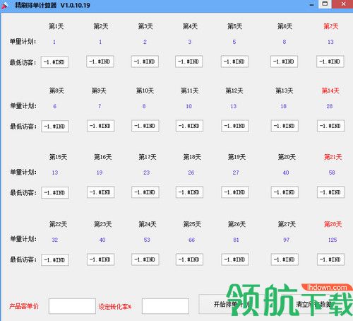The height and width of the screenshot is (321, 353).
Task: Click plan value 23 under Day 17
Action: [x=146, y=173]
